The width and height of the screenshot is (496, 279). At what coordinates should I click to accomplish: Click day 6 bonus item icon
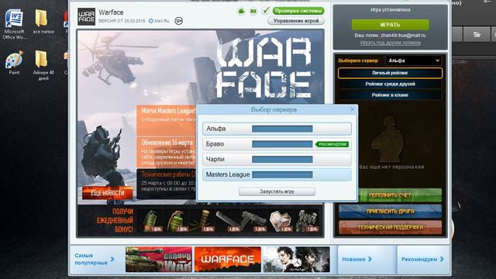281,221
